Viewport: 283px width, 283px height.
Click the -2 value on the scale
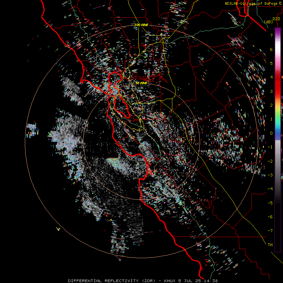point(270,161)
